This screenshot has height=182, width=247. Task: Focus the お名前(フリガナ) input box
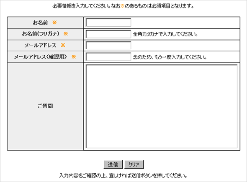pos(108,34)
